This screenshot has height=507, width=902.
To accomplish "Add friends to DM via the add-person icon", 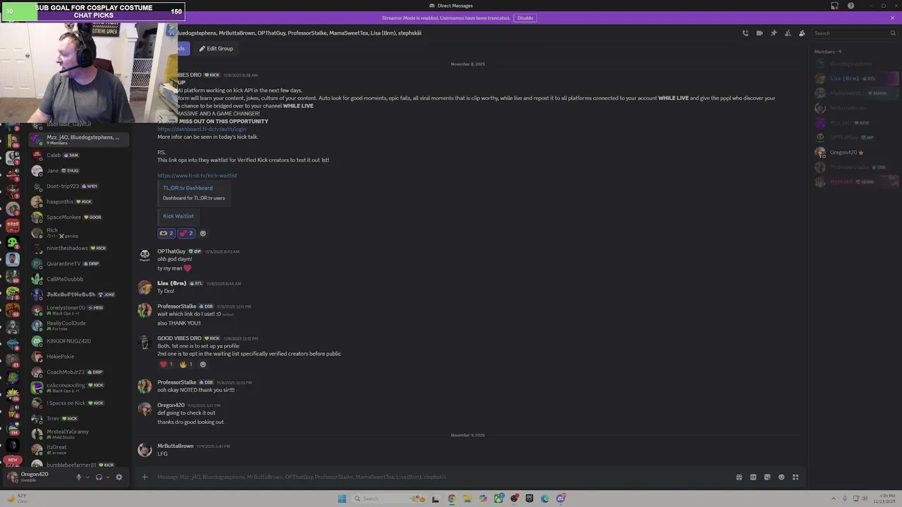I will click(x=788, y=33).
